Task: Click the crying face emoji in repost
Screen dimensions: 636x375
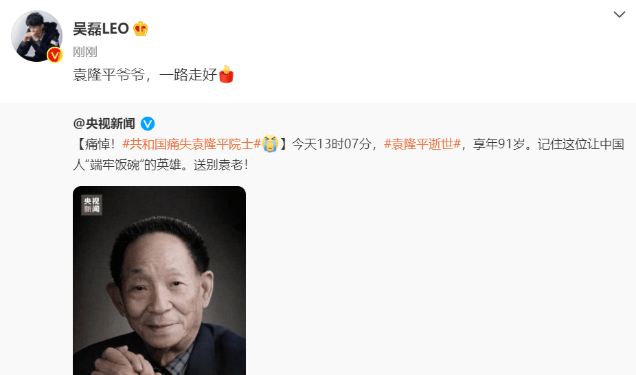Action: coord(270,144)
